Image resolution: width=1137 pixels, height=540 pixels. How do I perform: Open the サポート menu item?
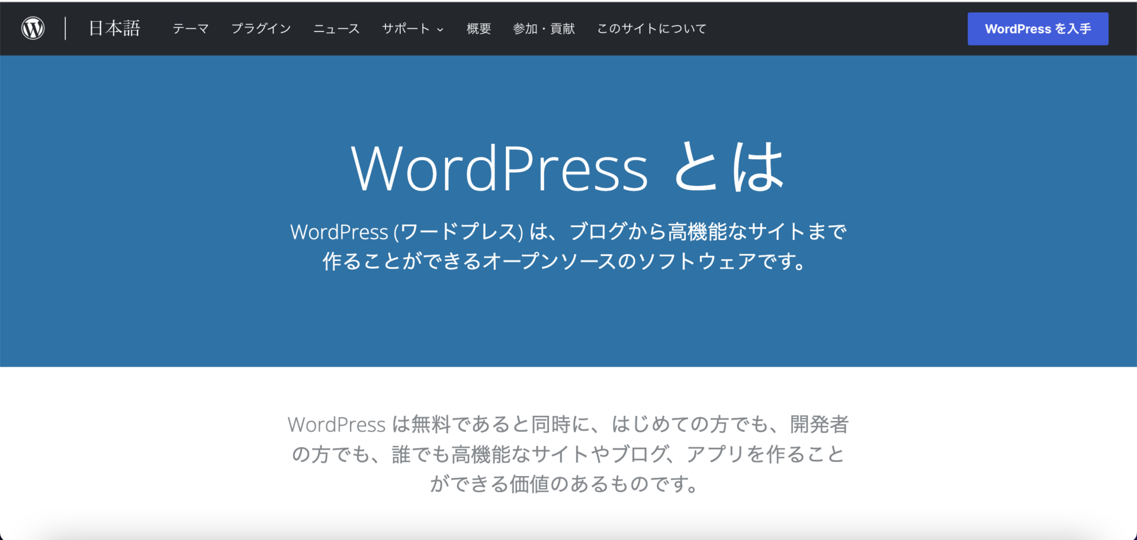(x=406, y=28)
